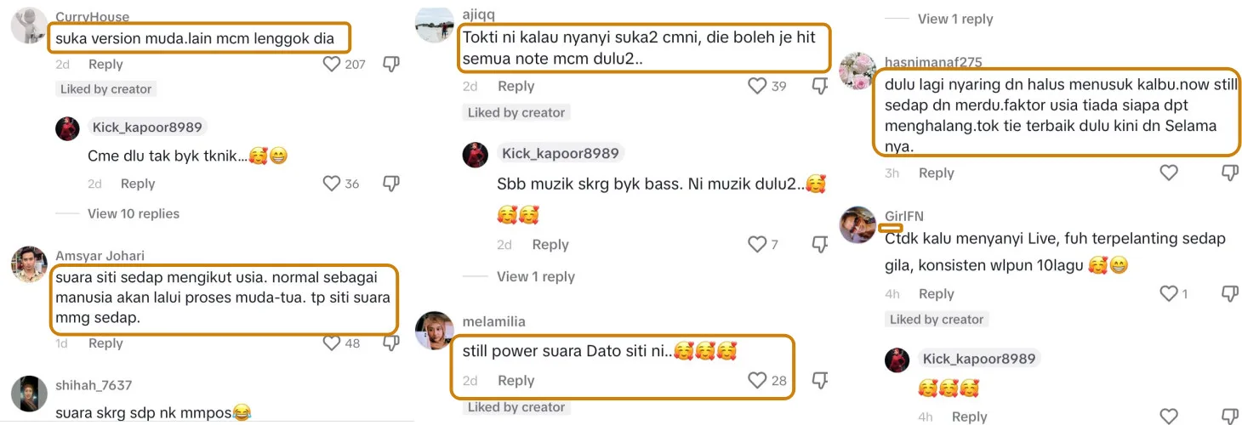
Task: Reply to melamilia's comment
Action: [x=516, y=381]
